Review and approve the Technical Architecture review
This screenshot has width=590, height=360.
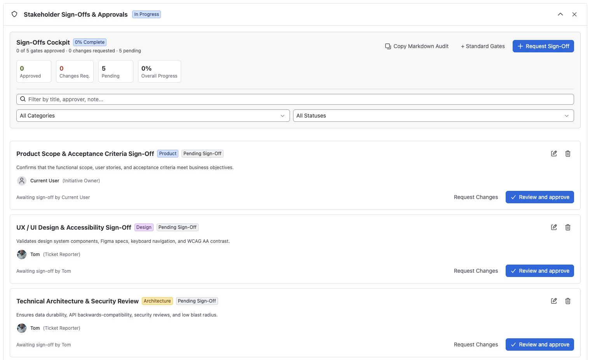coord(539,344)
